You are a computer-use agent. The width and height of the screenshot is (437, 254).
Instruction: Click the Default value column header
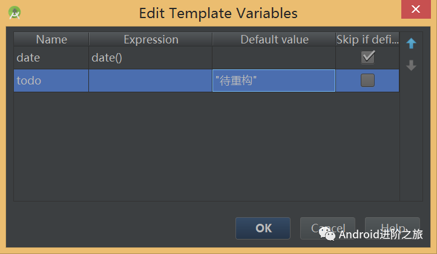point(274,39)
